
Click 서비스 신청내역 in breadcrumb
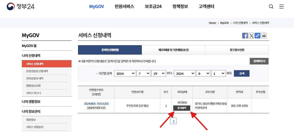click(x=260, y=23)
